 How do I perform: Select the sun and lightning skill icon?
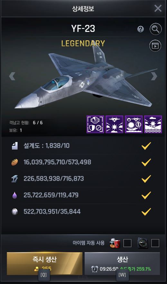134,124
